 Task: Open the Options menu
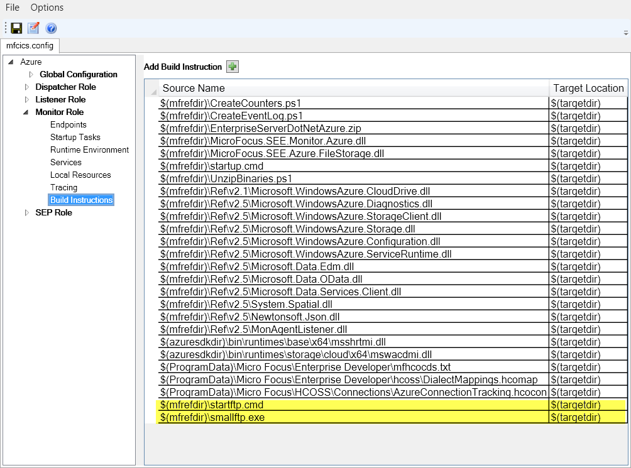tap(47, 8)
